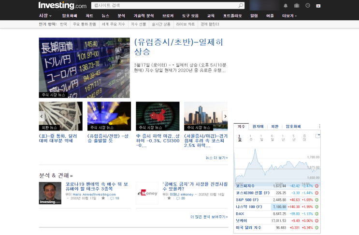Expand the 시장 dropdown menu
The image size is (359, 235).
point(45,16)
